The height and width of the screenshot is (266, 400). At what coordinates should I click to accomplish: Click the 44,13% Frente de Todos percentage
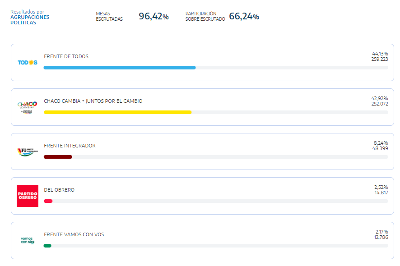pos(380,54)
